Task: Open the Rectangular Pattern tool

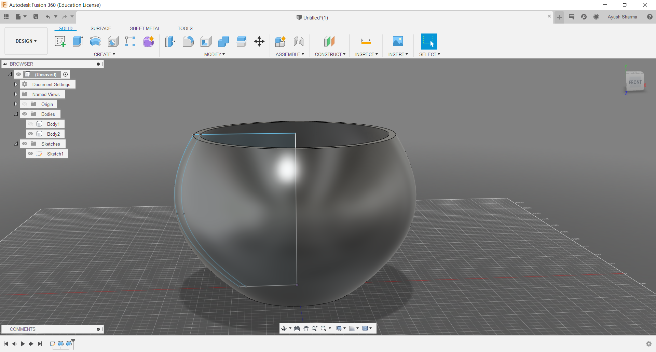Action: point(131,41)
